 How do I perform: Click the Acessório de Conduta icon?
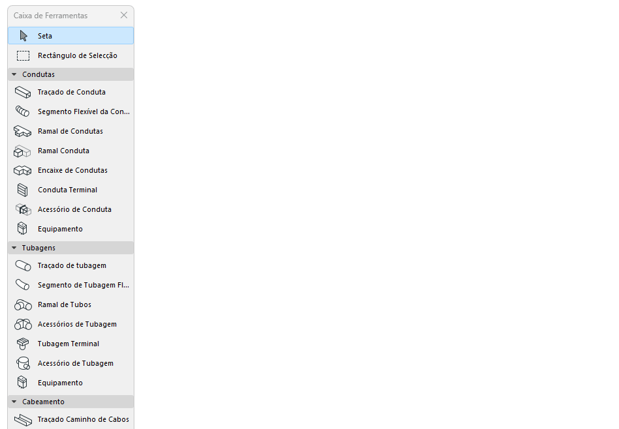(x=22, y=209)
